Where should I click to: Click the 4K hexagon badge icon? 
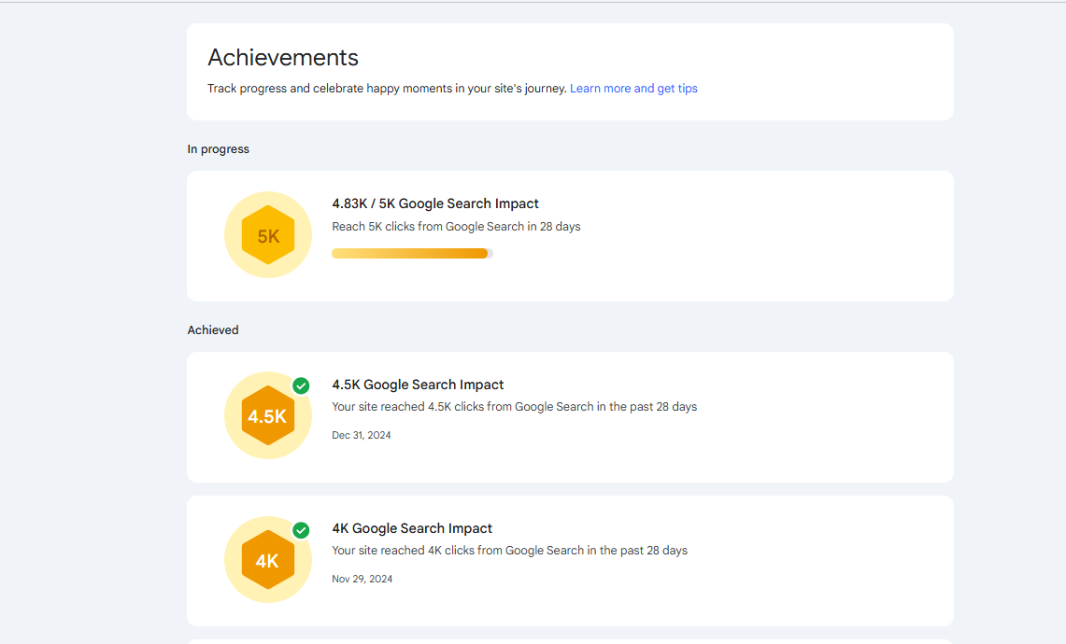[268, 560]
